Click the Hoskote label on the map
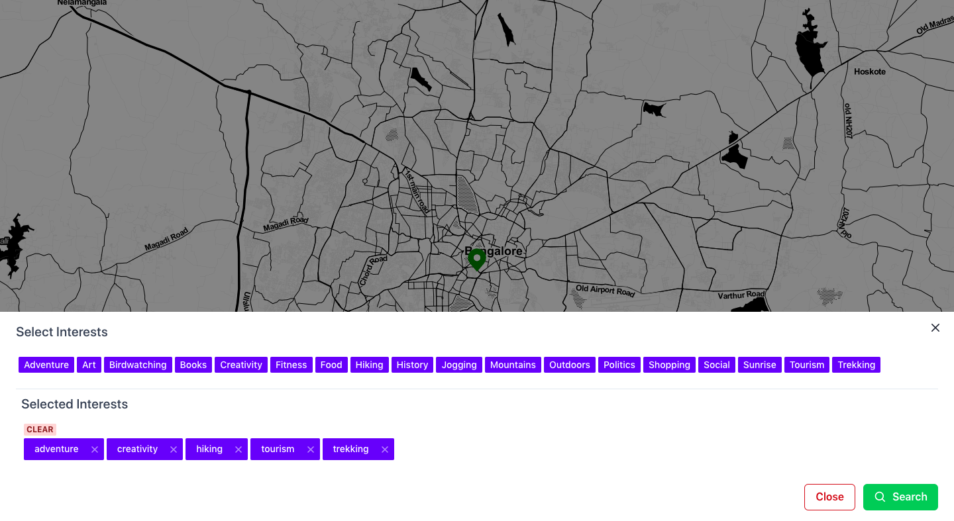Screen dimensions: 954x521 (870, 71)
